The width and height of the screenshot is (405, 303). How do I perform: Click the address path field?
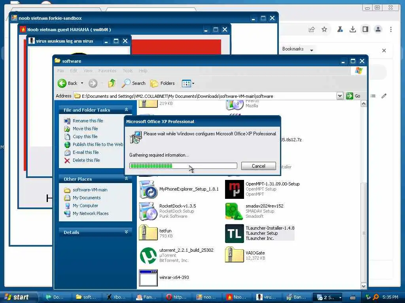pos(205,96)
